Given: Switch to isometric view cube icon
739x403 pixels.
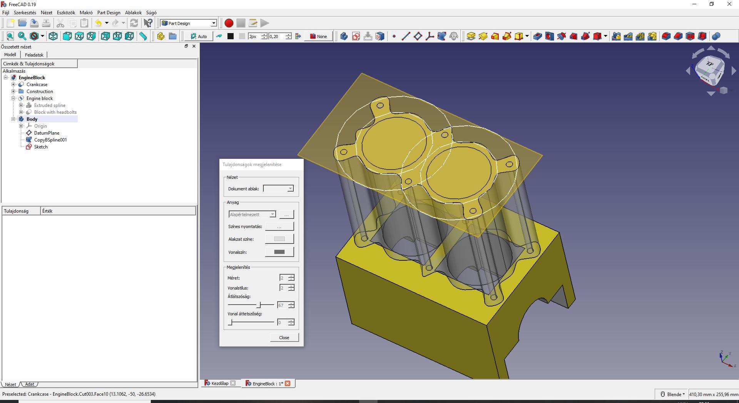Looking at the screenshot, I should point(53,36).
